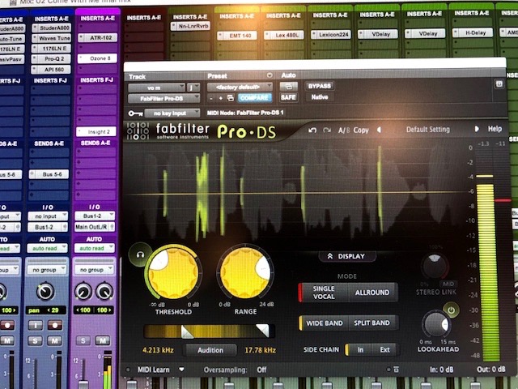518x389 pixels.
Task: Mute the purple master track
Action: pyautogui.click(x=103, y=340)
